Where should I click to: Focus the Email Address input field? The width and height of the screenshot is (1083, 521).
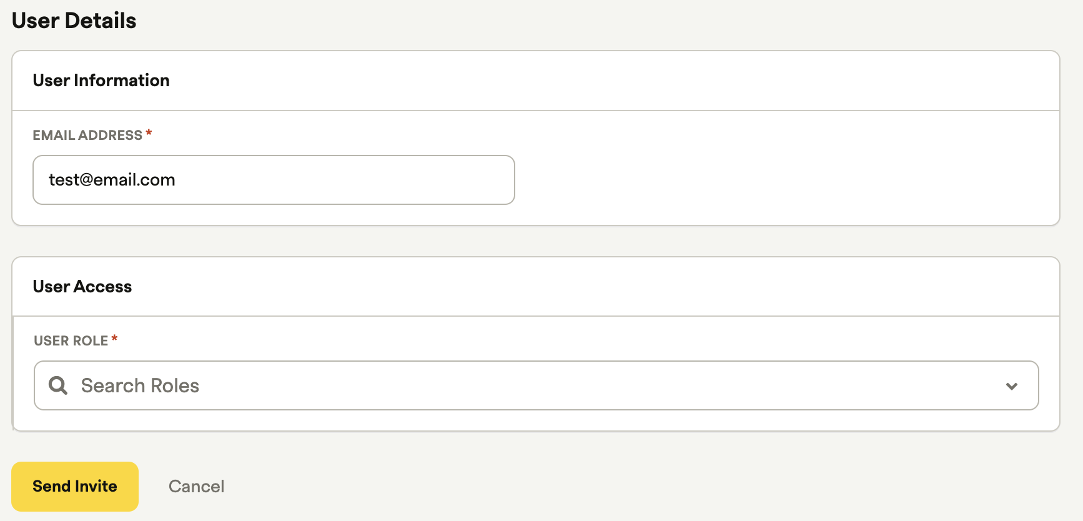274,180
